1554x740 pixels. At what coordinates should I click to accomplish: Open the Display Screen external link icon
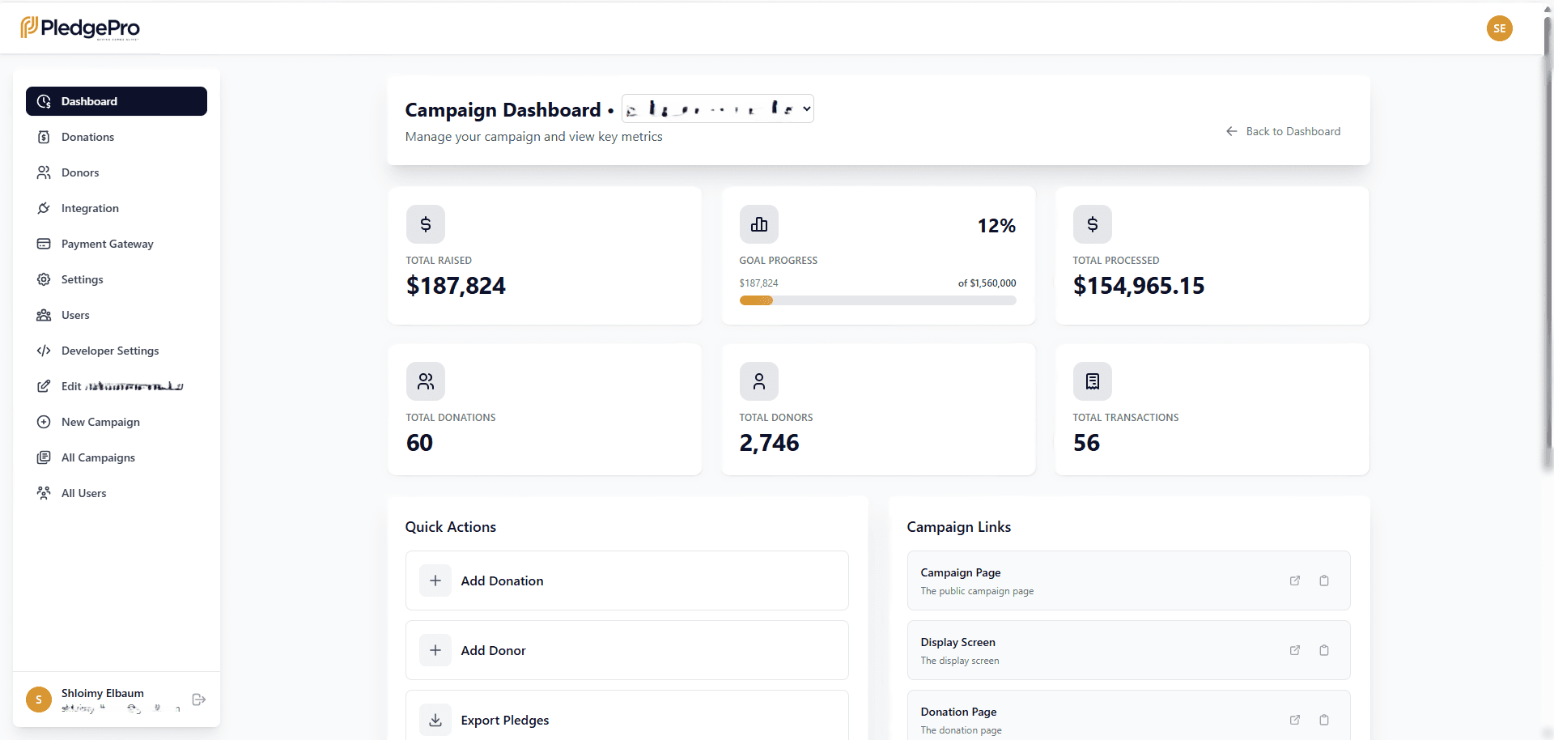click(1295, 650)
